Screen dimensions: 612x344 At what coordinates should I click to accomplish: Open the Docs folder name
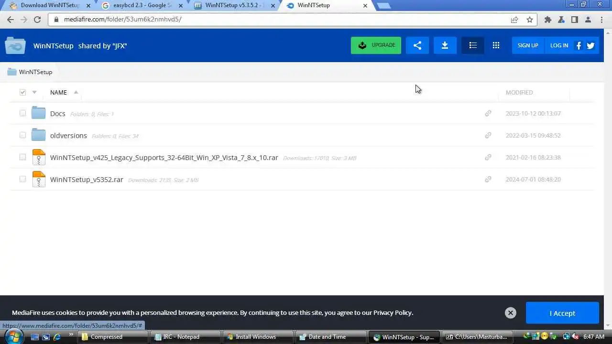pyautogui.click(x=57, y=114)
